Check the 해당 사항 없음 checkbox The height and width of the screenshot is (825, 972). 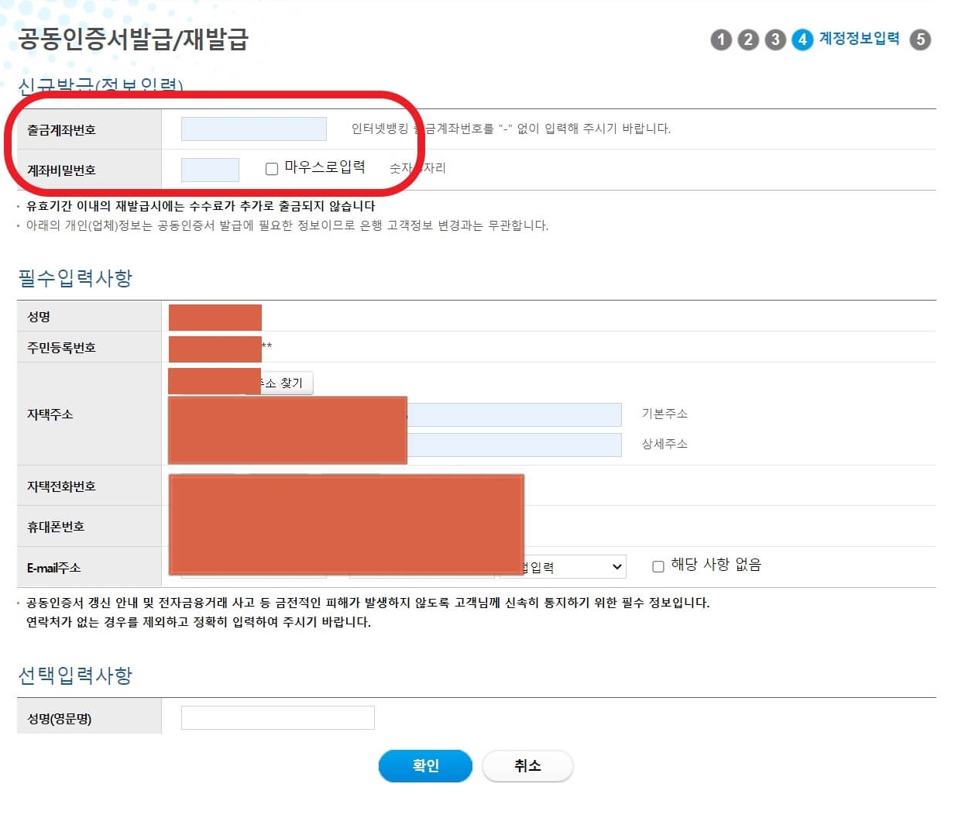658,565
